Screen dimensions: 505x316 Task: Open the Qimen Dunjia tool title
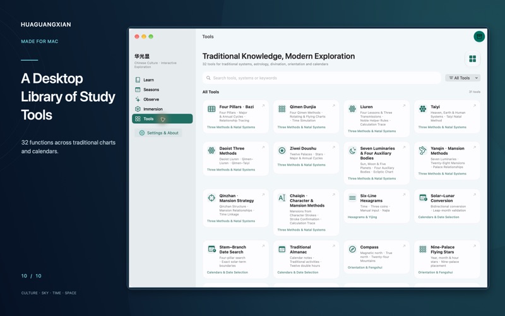coord(303,107)
